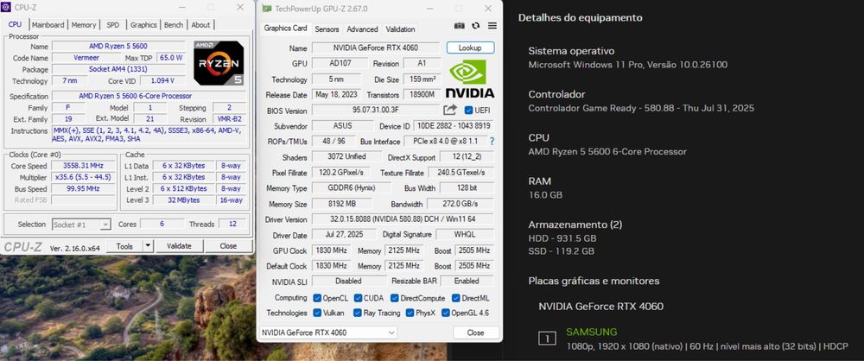Open the GPU-Z hamburger menu
The height and width of the screenshot is (361, 864).
click(x=492, y=26)
